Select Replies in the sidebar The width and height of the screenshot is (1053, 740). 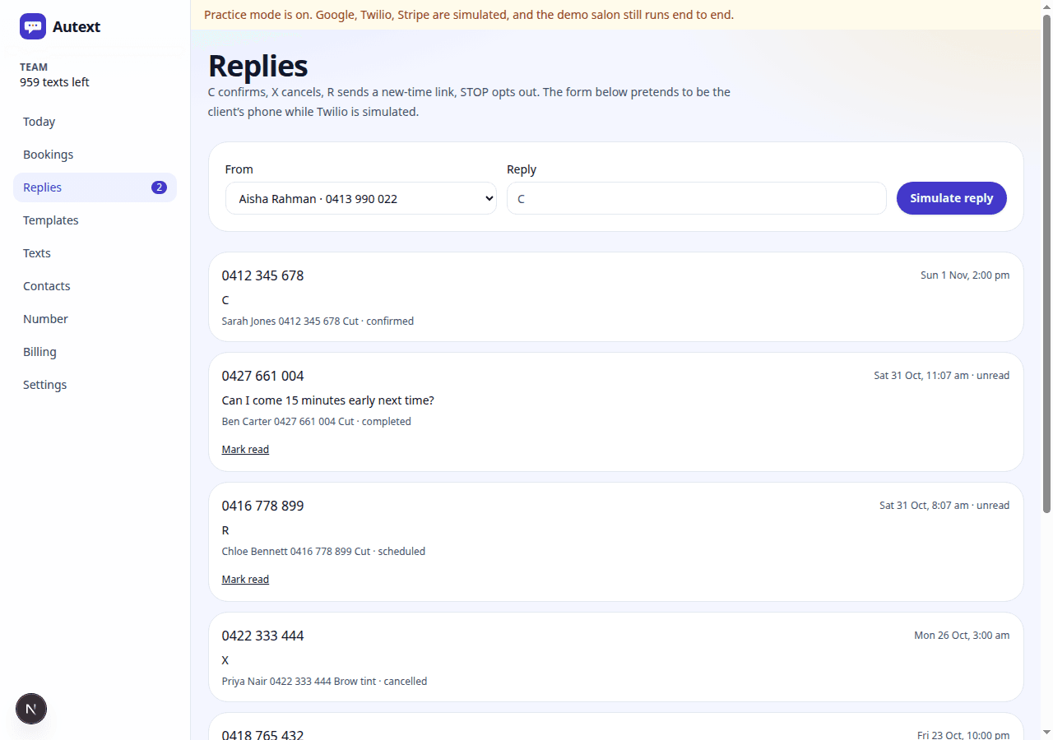tap(95, 187)
